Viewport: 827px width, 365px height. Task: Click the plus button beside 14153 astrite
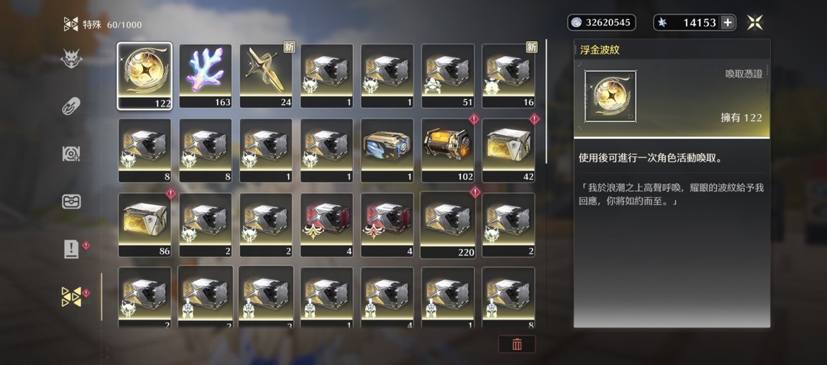point(727,23)
